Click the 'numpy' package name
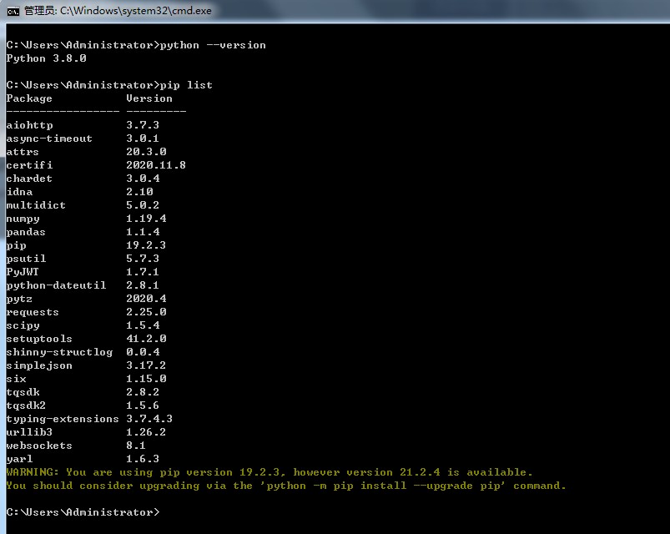 (x=23, y=219)
